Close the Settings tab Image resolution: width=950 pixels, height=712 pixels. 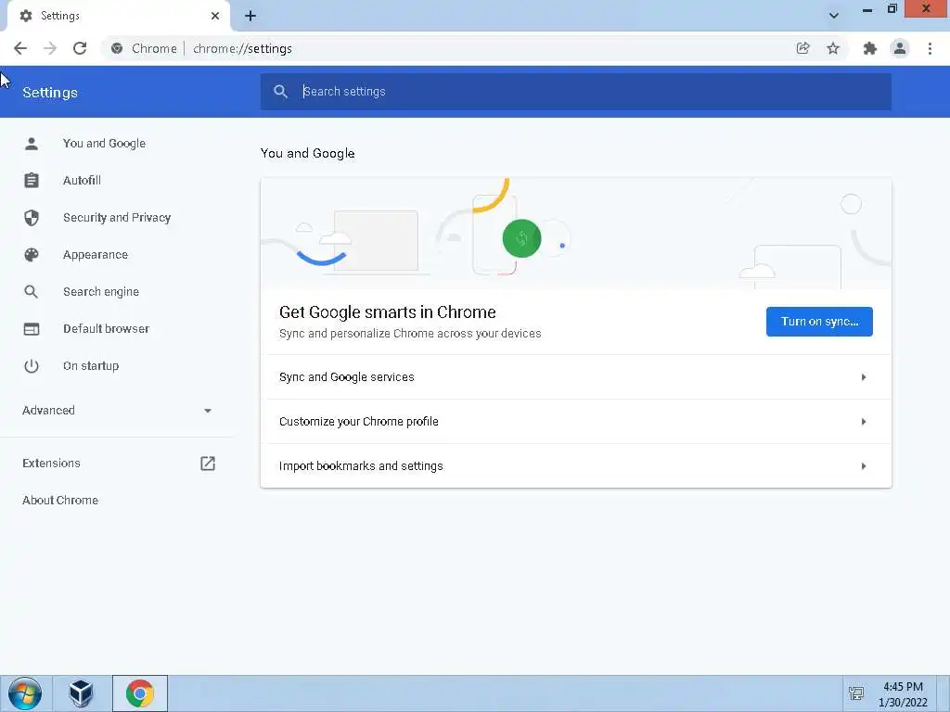pos(215,16)
